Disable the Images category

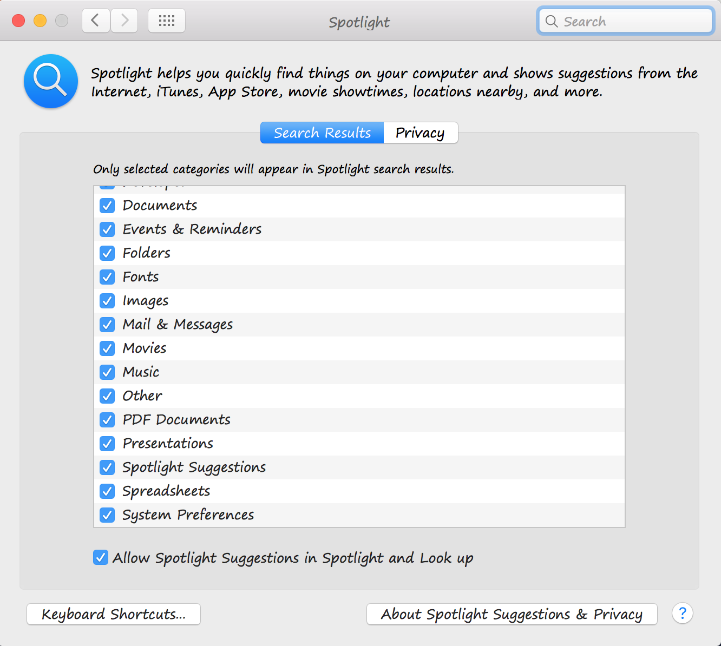pyautogui.click(x=107, y=301)
